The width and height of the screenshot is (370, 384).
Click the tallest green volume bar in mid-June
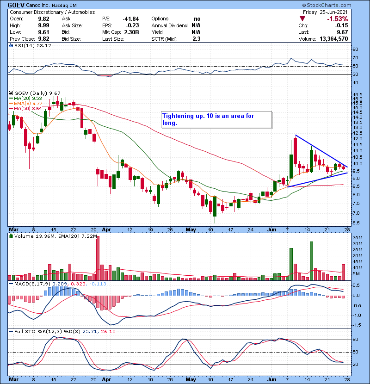[x=311, y=261]
